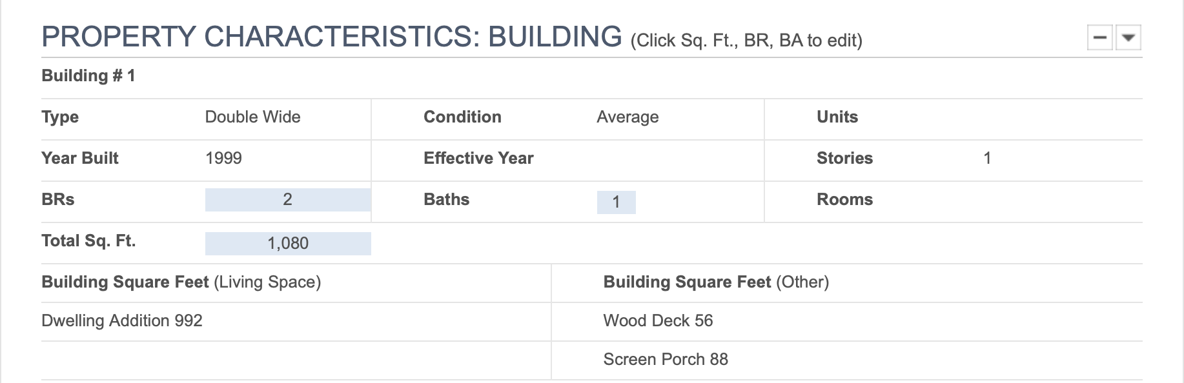
Task: Click the Double Wide type value
Action: (253, 117)
